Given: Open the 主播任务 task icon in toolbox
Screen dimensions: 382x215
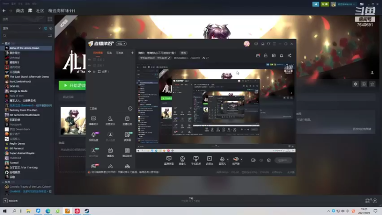Looking at the screenshot, I should click(x=127, y=121).
